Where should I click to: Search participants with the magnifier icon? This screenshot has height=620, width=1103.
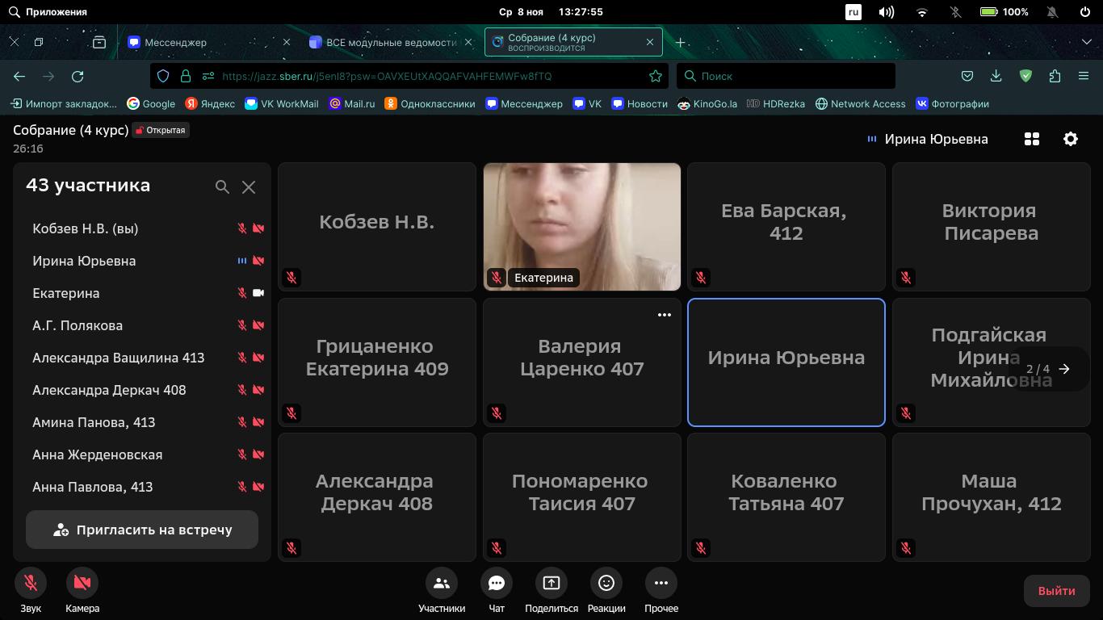[222, 186]
